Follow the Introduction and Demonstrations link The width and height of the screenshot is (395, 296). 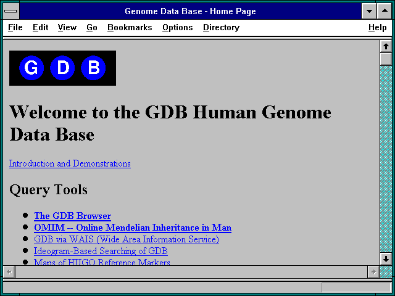(x=70, y=163)
